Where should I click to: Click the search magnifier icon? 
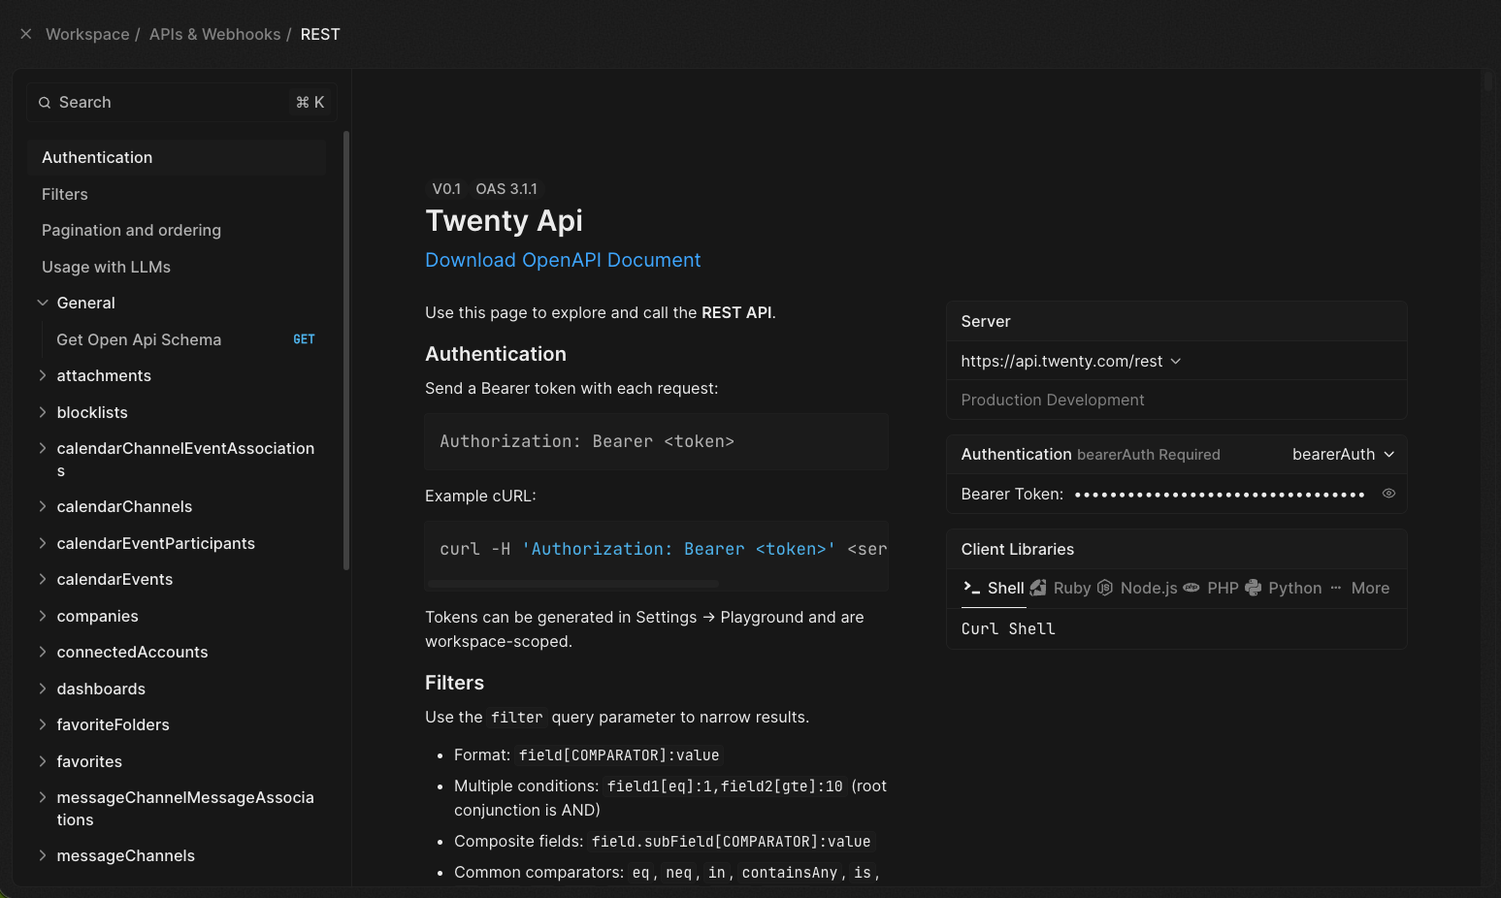click(x=45, y=102)
